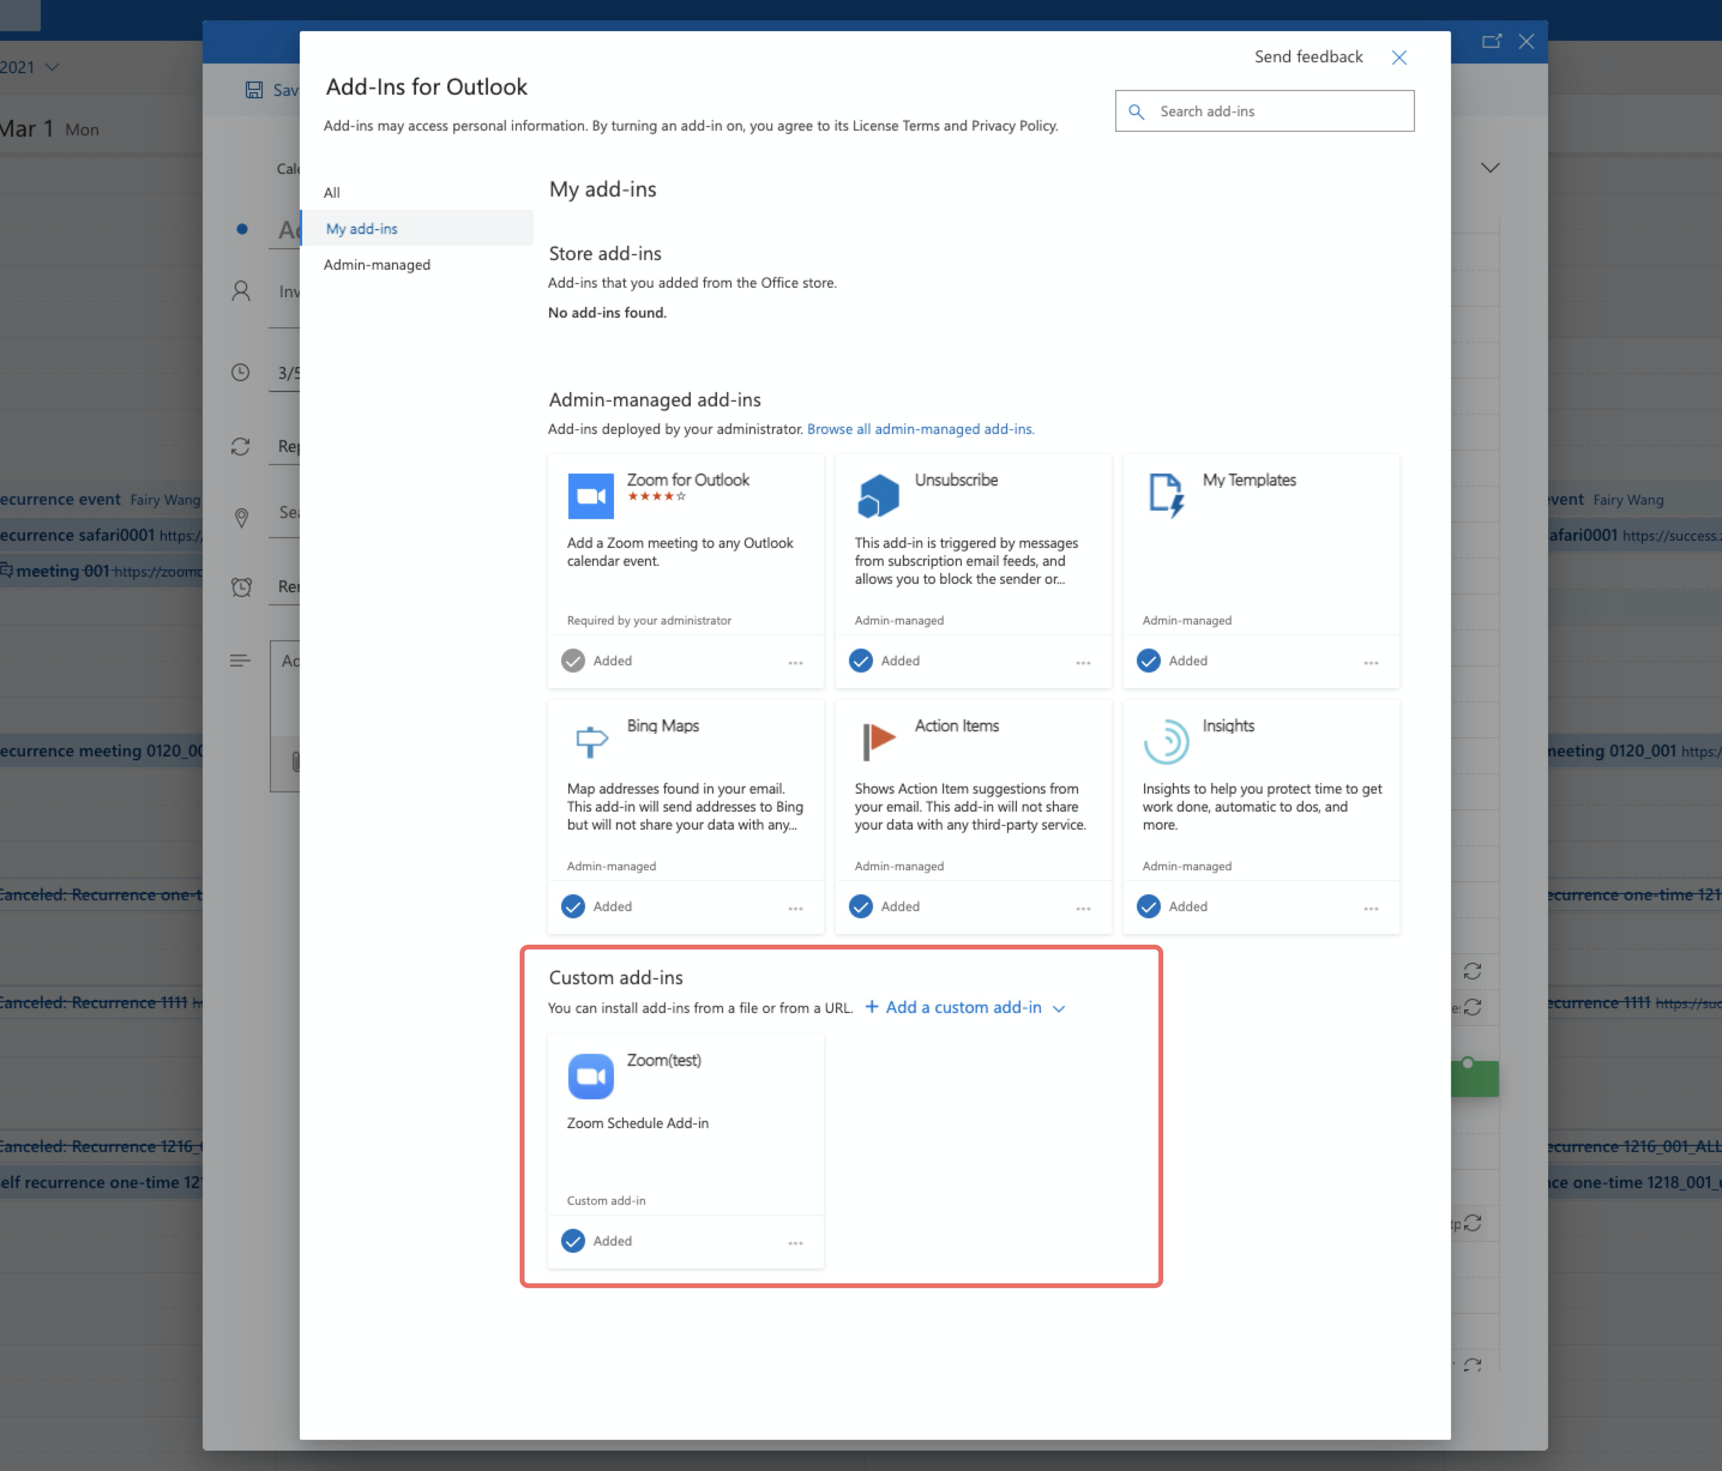Toggle Added status on the Insights add-in

click(1149, 906)
